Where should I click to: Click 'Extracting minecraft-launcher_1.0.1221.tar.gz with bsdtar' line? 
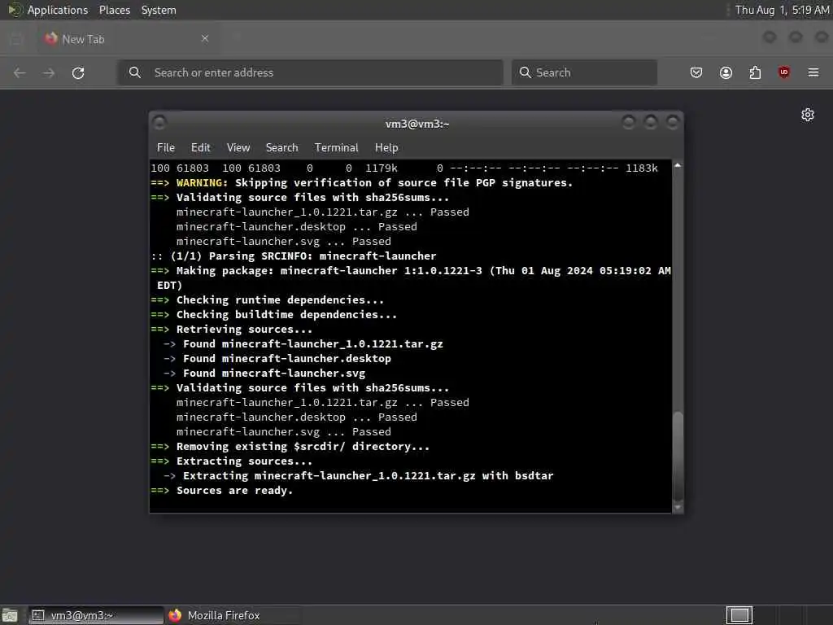(359, 475)
